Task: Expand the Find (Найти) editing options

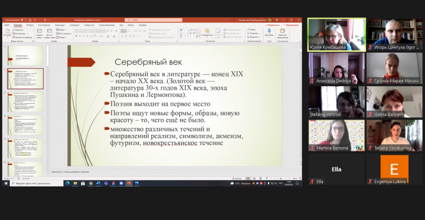Action: [252, 29]
